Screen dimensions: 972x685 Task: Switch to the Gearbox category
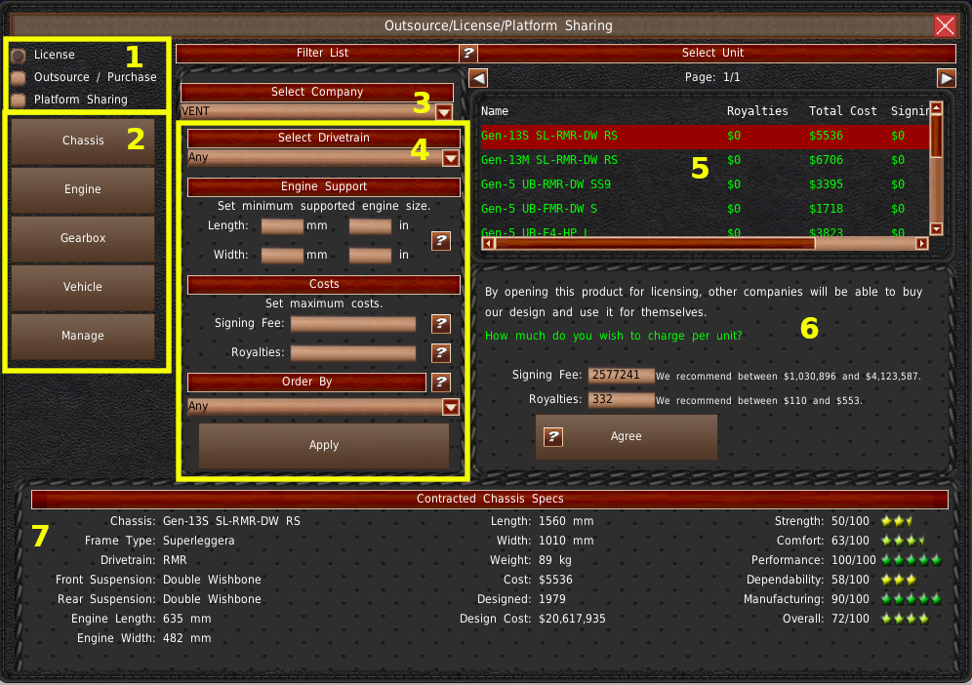[83, 238]
